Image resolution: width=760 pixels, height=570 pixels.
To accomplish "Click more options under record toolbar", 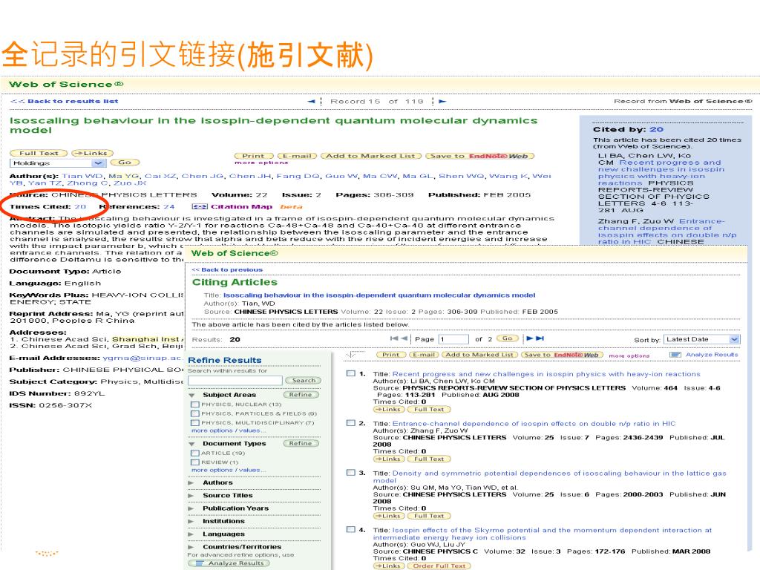I will [261, 163].
